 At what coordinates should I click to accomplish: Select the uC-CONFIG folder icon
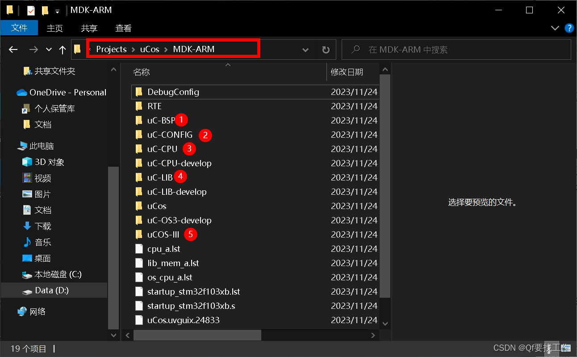139,135
